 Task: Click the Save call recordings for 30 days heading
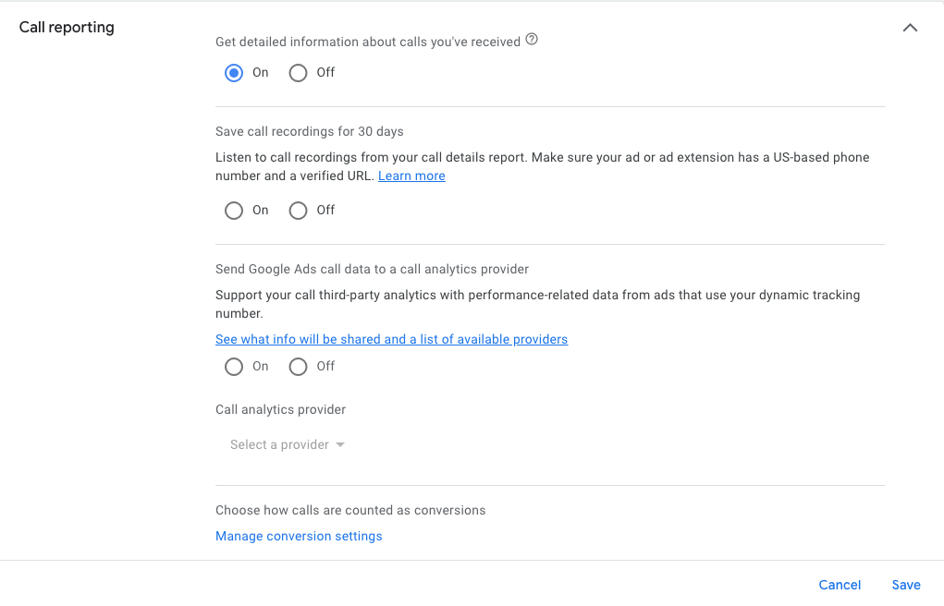pos(310,132)
